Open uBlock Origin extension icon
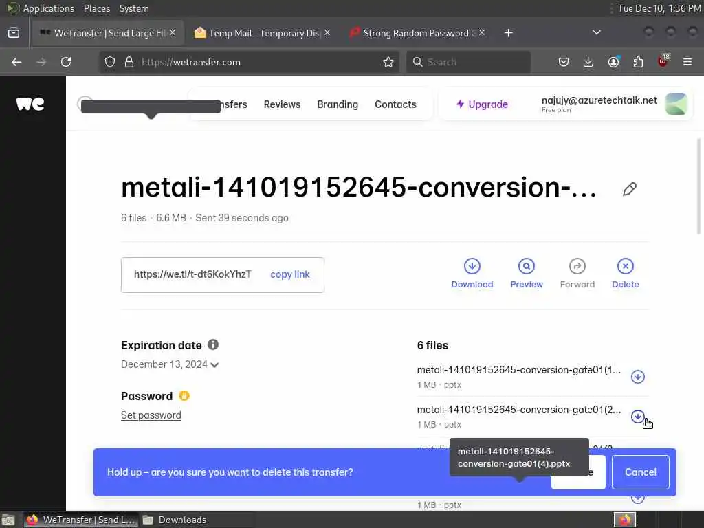This screenshot has height=528, width=704. 663,61
